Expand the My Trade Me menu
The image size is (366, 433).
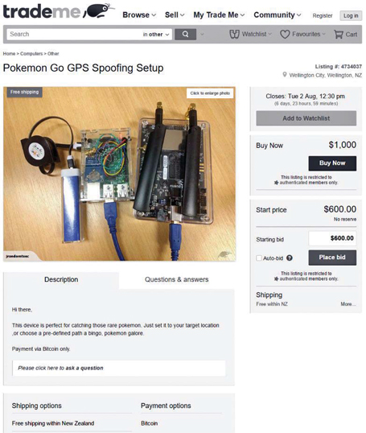click(x=219, y=15)
